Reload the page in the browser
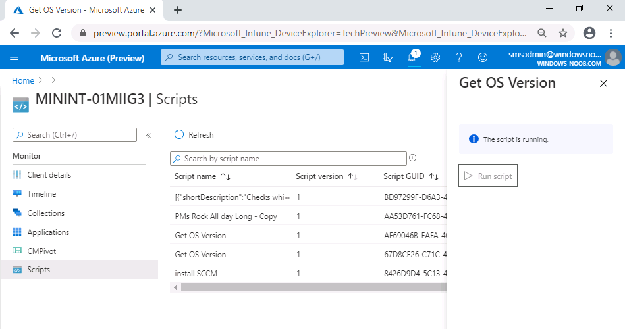 coord(57,33)
